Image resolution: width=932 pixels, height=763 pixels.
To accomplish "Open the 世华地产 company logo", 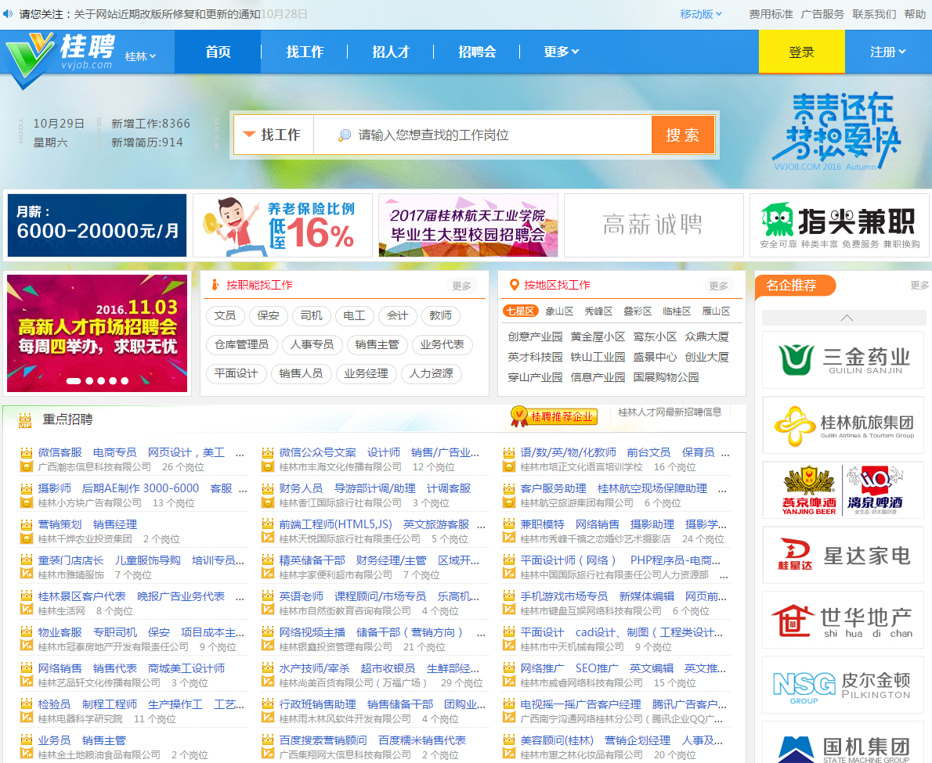I will pyautogui.click(x=843, y=621).
